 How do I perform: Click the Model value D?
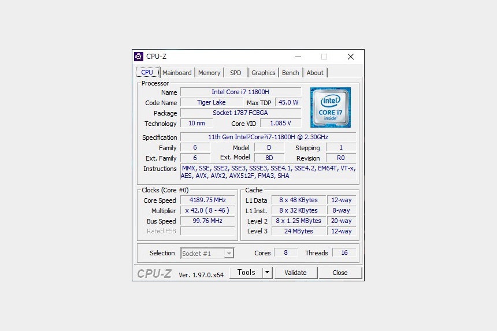pos(269,147)
